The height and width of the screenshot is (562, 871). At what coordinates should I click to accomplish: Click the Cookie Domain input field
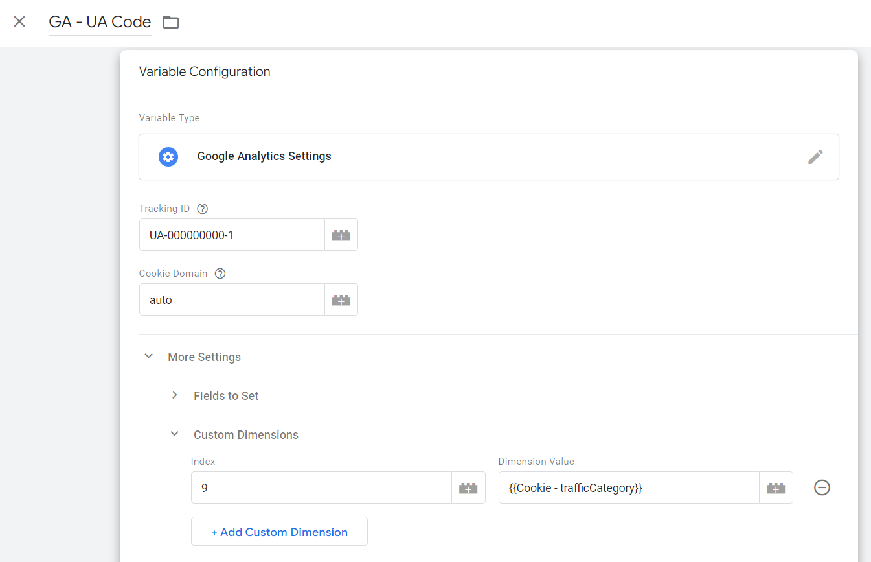click(232, 299)
